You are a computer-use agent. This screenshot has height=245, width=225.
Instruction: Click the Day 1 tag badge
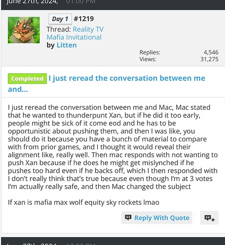tap(60, 19)
